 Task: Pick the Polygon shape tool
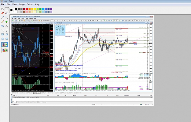(x=7, y=34)
